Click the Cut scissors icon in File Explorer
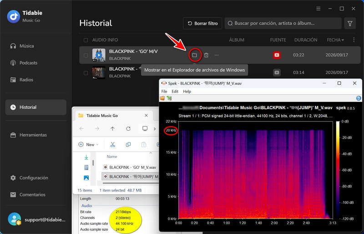 click(112, 144)
